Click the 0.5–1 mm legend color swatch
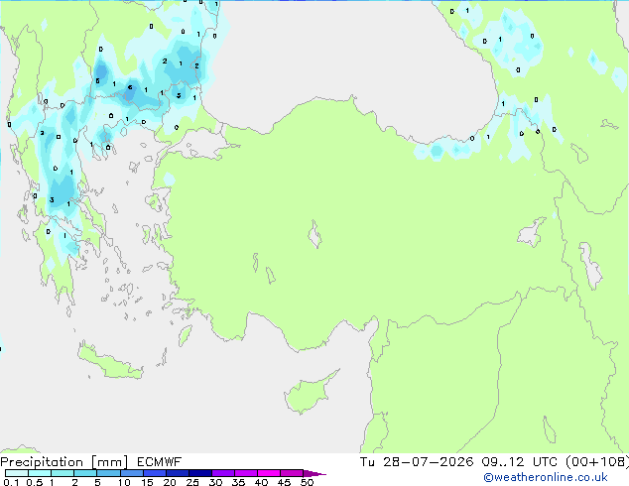The width and height of the screenshot is (629, 486). (40, 473)
